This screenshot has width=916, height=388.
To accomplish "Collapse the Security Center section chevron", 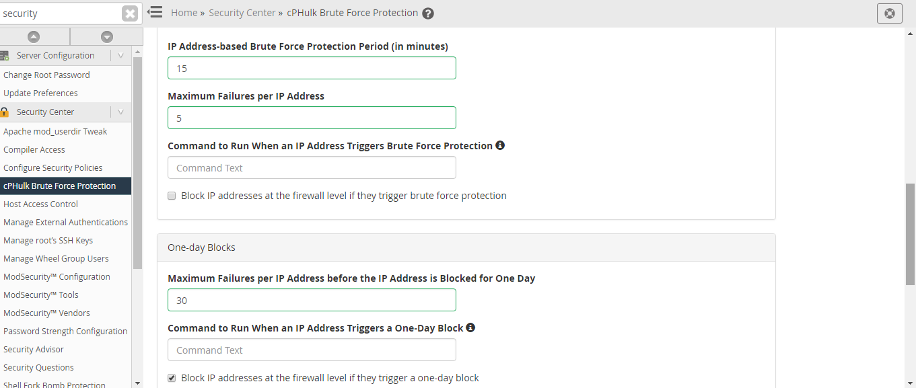I will pyautogui.click(x=121, y=112).
